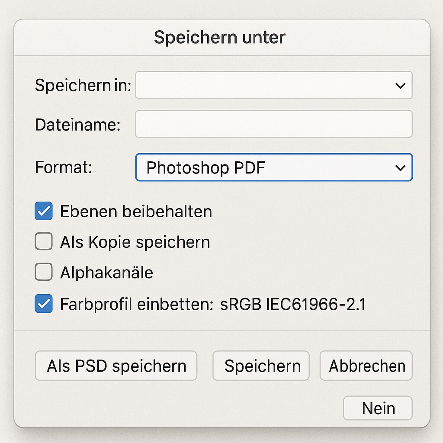Screen dimensions: 443x443
Task: Click the Speichern in: label
Action: click(x=83, y=85)
